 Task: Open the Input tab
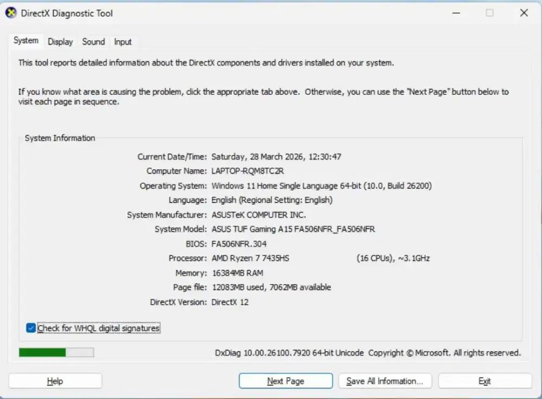123,42
